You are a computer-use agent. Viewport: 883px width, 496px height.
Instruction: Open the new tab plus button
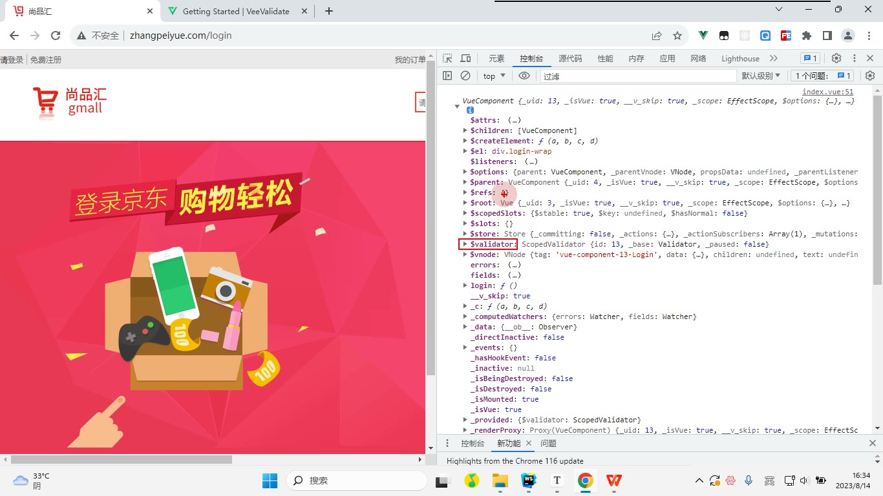coord(328,11)
